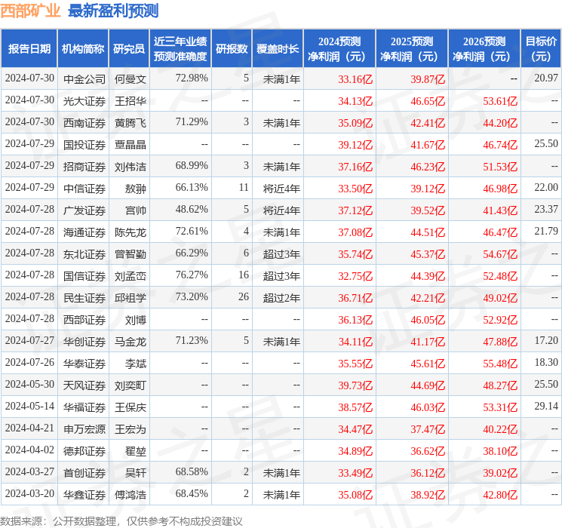The width and height of the screenshot is (562, 528).
Task: Click the 研报数 column header
Action: pos(232,49)
